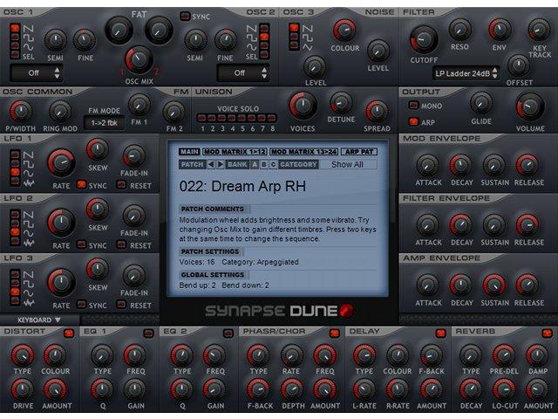This screenshot has width=558, height=419.
Task: Select sawtooth waveform for OSC 1
Action: pyautogui.click(x=15, y=28)
